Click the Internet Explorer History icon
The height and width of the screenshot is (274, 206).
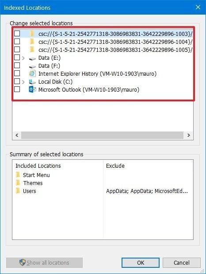pos(32,73)
